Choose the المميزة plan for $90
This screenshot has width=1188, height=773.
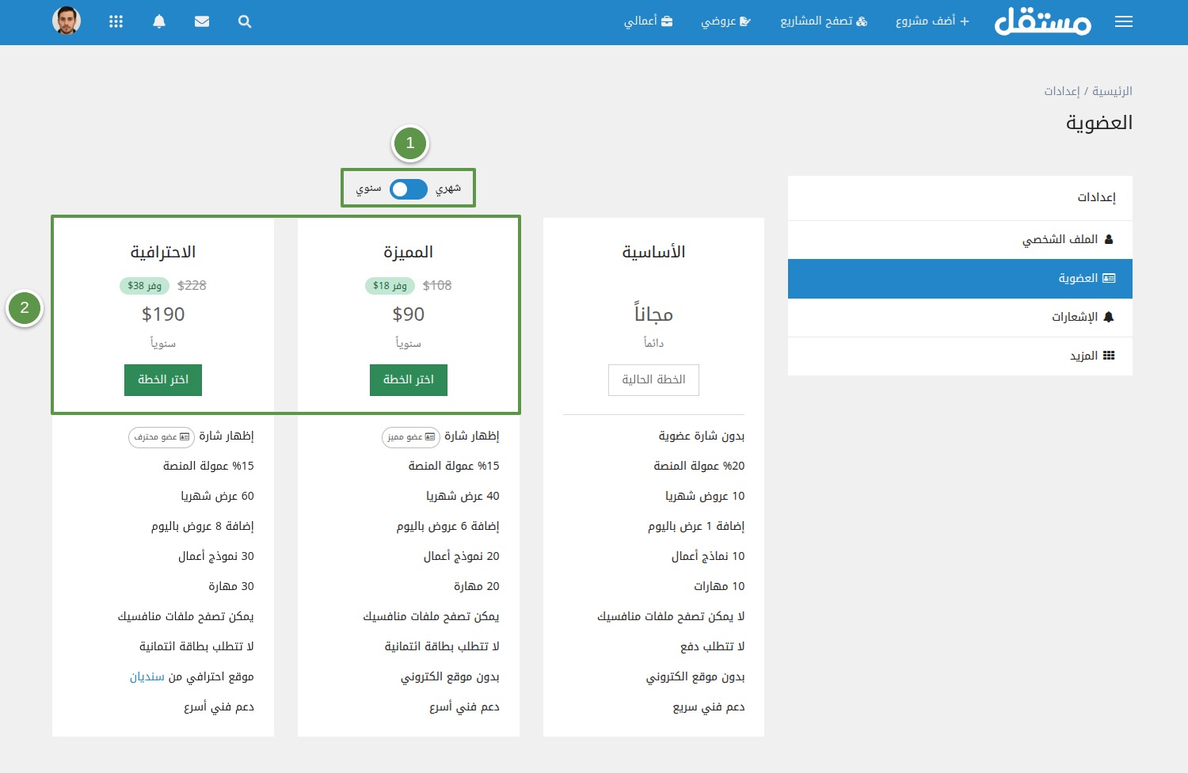point(409,379)
